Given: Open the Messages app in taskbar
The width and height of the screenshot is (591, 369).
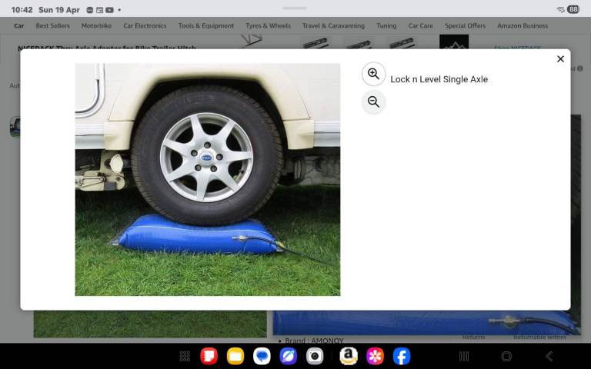Looking at the screenshot, I should coord(262,356).
